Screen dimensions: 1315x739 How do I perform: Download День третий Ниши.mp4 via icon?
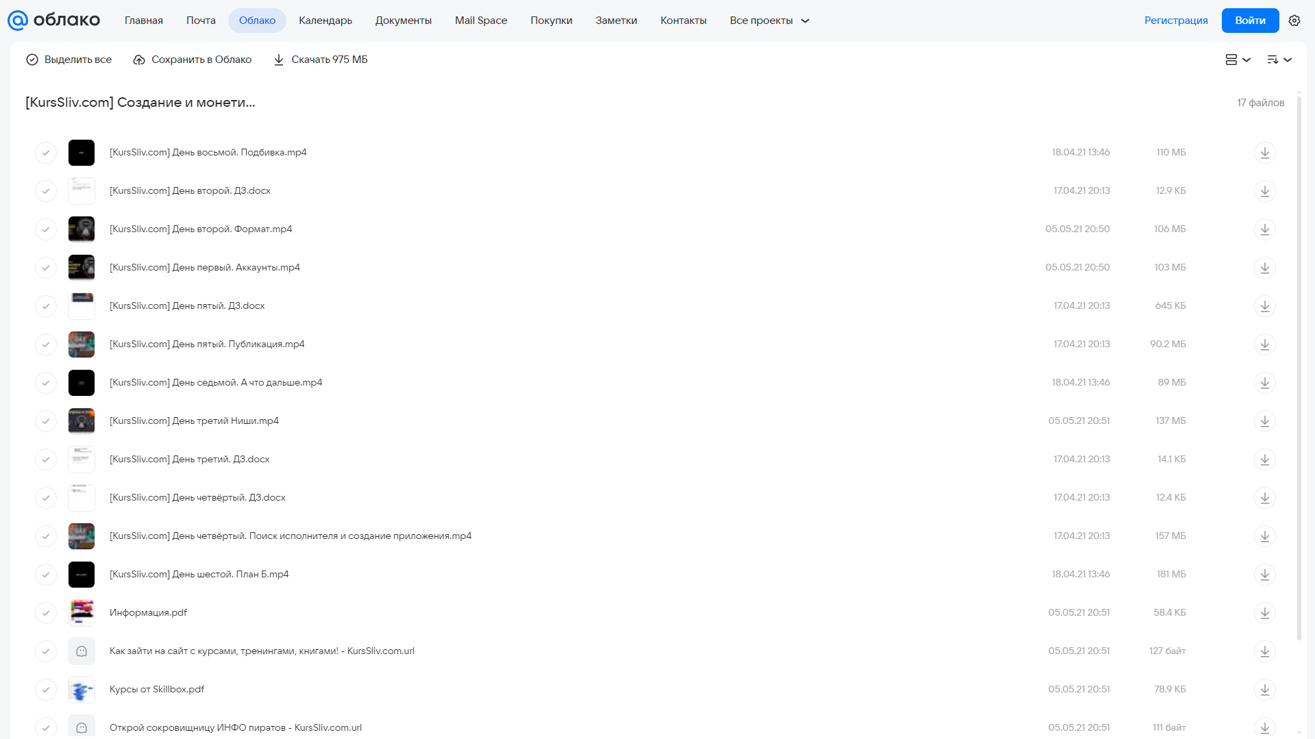[x=1265, y=421]
